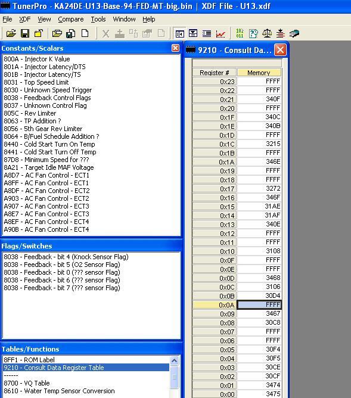Select Feedback bit 7 sensor Flag

(x=62, y=288)
